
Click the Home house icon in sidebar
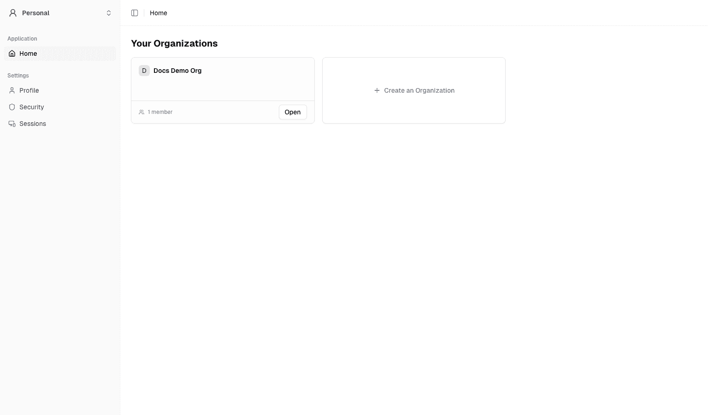(x=12, y=53)
